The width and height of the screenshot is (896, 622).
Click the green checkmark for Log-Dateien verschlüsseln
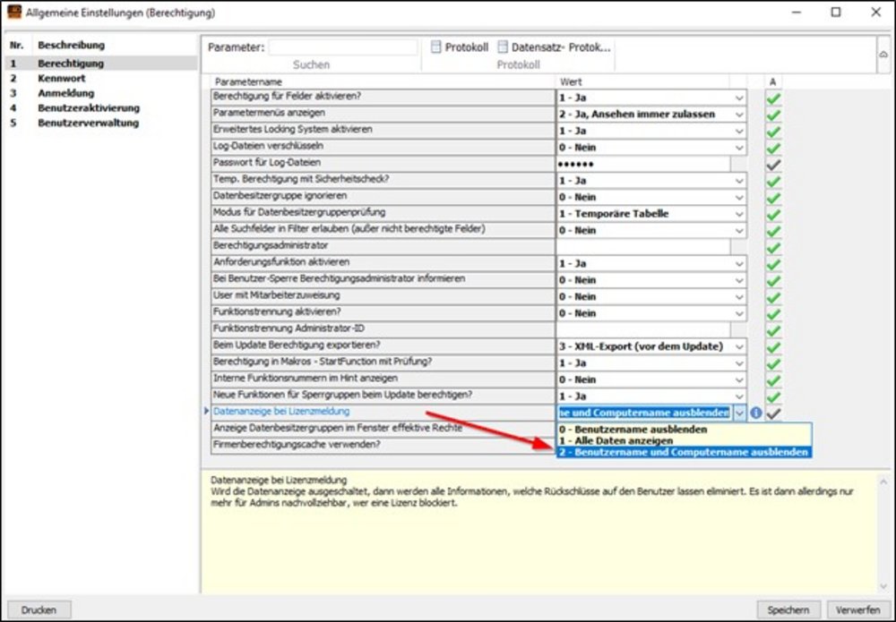click(x=773, y=147)
